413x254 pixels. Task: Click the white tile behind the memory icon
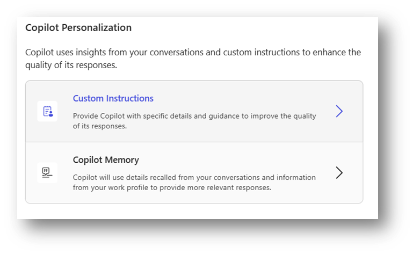pyautogui.click(x=47, y=172)
